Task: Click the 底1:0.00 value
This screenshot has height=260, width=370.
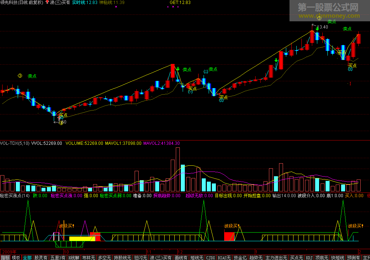Action: pos(335,196)
